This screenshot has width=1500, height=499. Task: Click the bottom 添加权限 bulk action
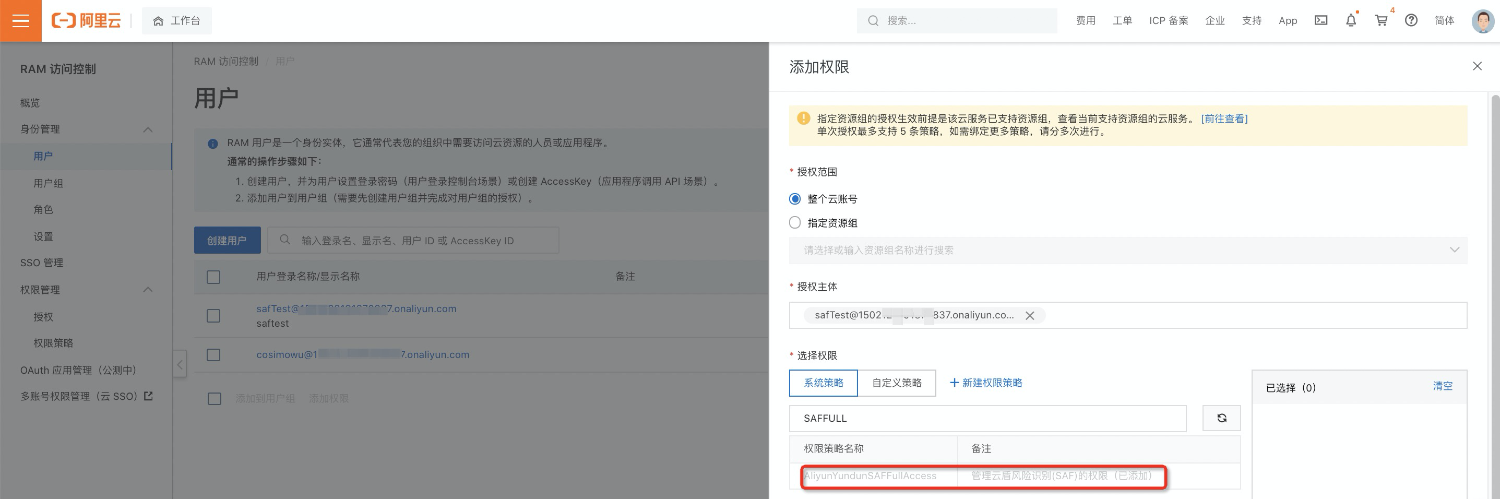(x=328, y=399)
